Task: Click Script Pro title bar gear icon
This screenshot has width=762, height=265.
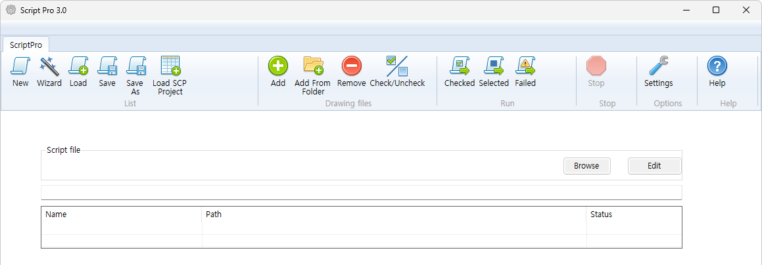Action: point(11,10)
